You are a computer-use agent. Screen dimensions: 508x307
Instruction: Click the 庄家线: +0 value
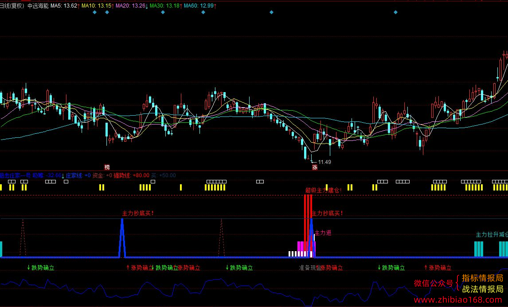click(78, 175)
